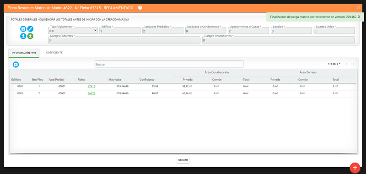366x174 pixels.
Task: Click the add-row icon left of the Buscar field
Action: click(x=16, y=65)
